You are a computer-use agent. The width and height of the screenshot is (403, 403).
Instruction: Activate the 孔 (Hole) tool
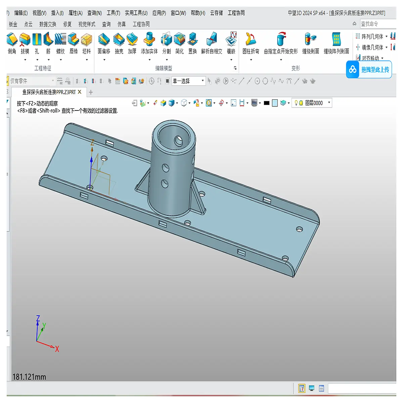click(37, 43)
